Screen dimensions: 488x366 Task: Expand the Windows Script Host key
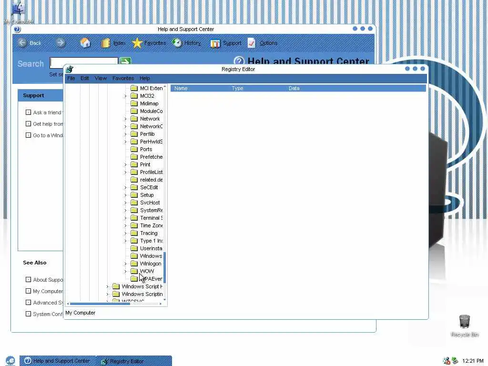[x=107, y=286]
